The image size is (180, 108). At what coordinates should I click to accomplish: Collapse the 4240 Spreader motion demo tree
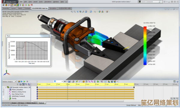[5, 87]
